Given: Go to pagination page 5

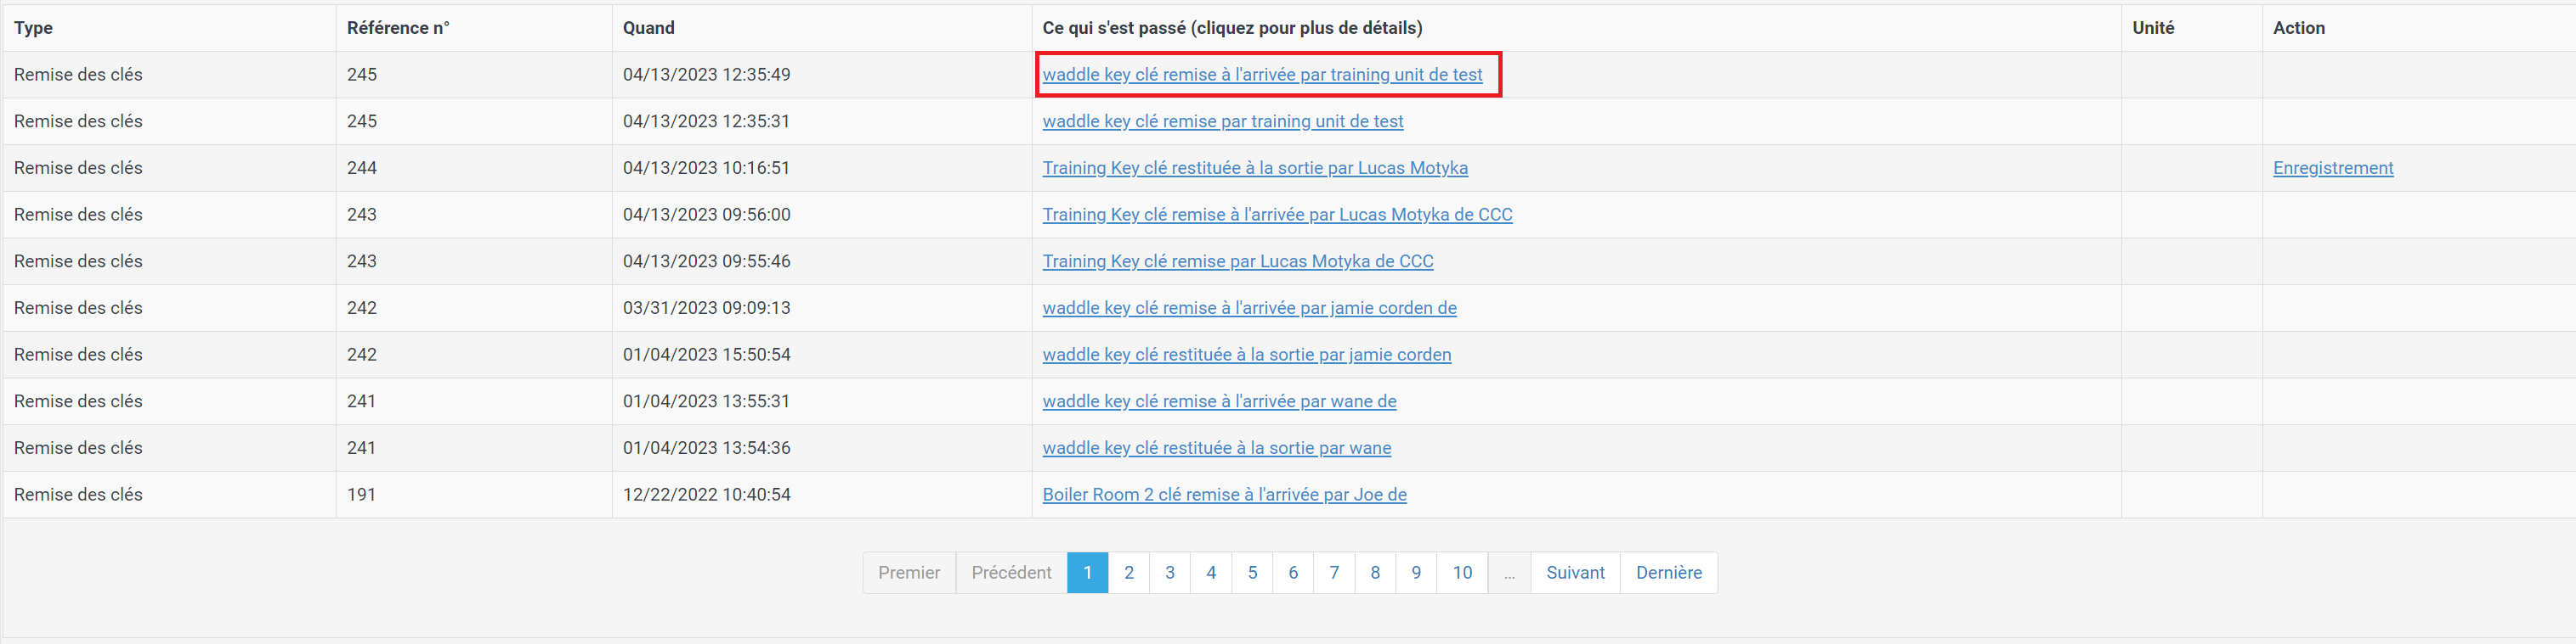Looking at the screenshot, I should tap(1252, 573).
